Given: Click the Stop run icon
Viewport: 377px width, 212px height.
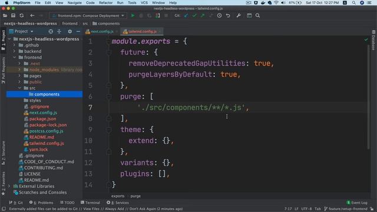Looking at the screenshot, I should 166,16.
